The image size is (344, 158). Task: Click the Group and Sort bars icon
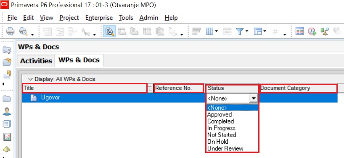196,31
